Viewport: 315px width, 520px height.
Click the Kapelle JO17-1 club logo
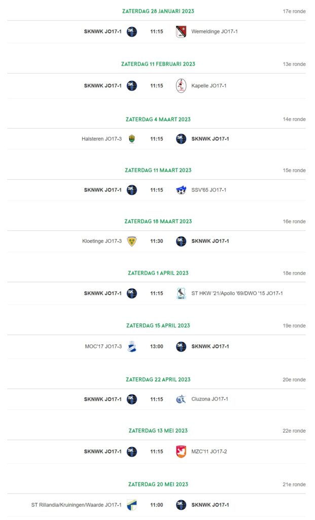tap(181, 85)
